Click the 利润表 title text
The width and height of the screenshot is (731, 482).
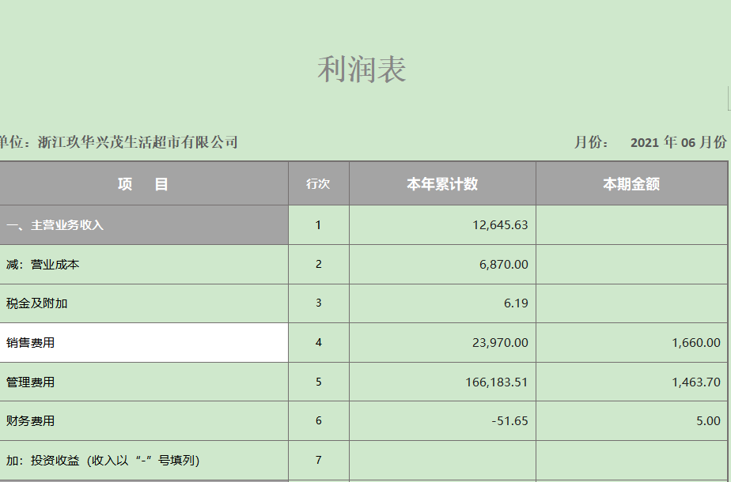tap(362, 70)
